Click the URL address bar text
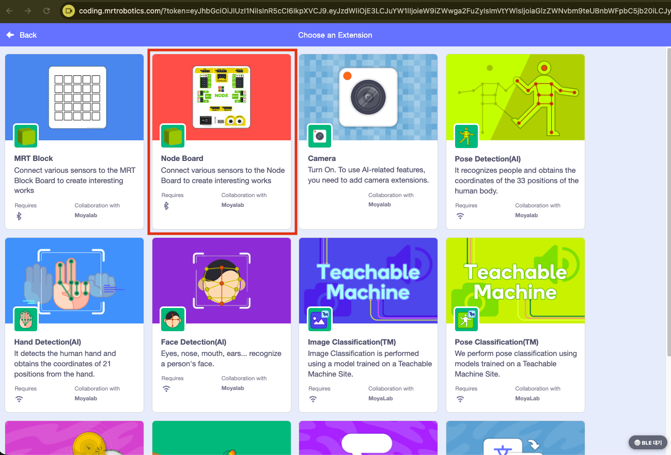Image resolution: width=671 pixels, height=455 pixels. pos(374,10)
